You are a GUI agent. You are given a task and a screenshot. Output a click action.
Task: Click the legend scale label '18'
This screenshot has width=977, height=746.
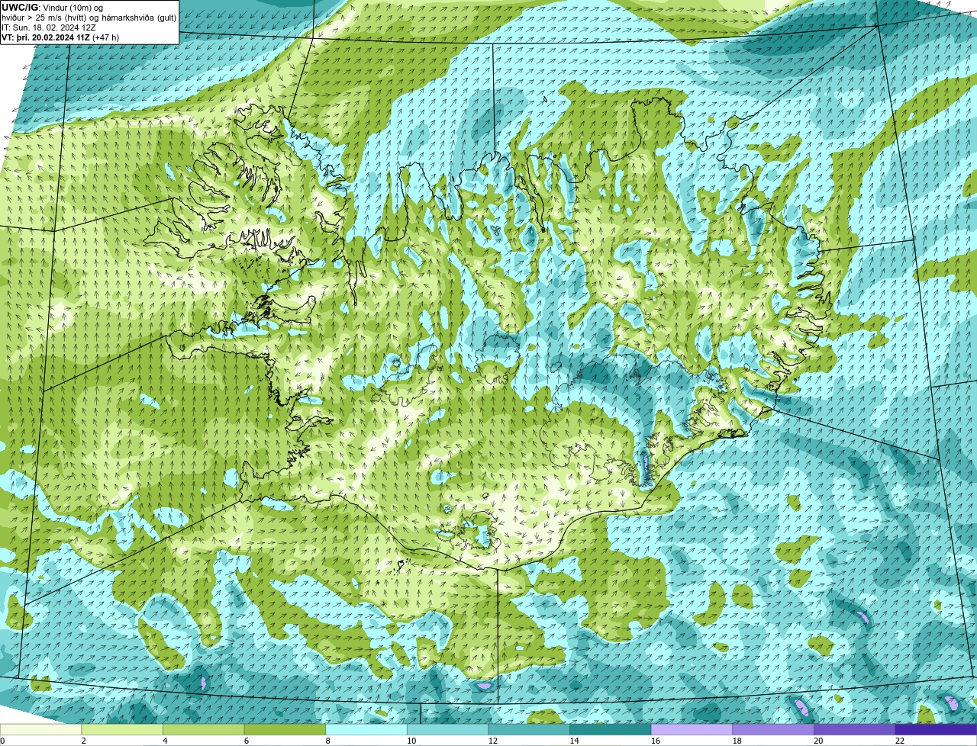pyautogui.click(x=737, y=741)
